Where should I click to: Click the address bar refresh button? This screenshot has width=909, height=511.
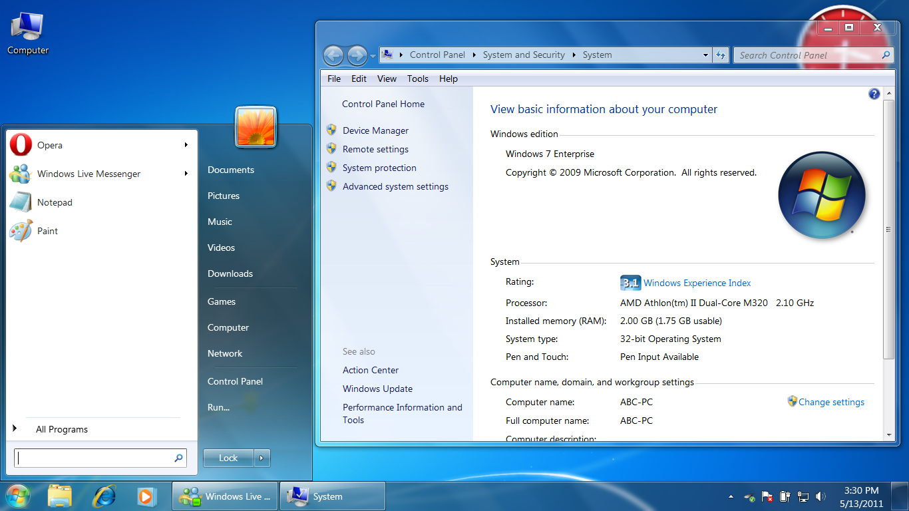(721, 55)
